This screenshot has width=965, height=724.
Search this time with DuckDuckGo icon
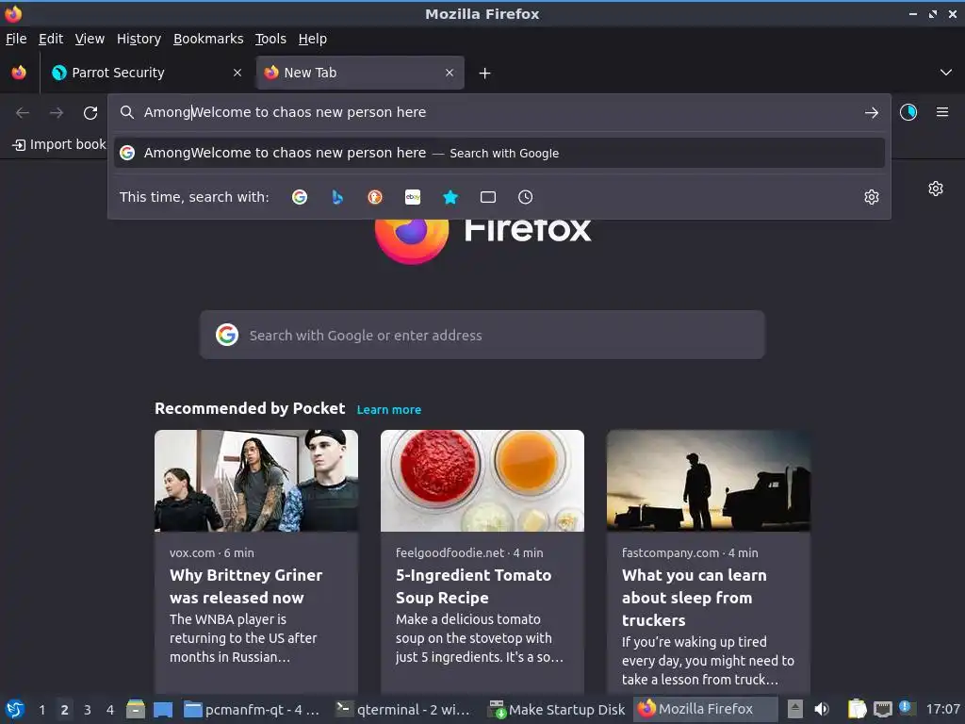click(x=375, y=197)
